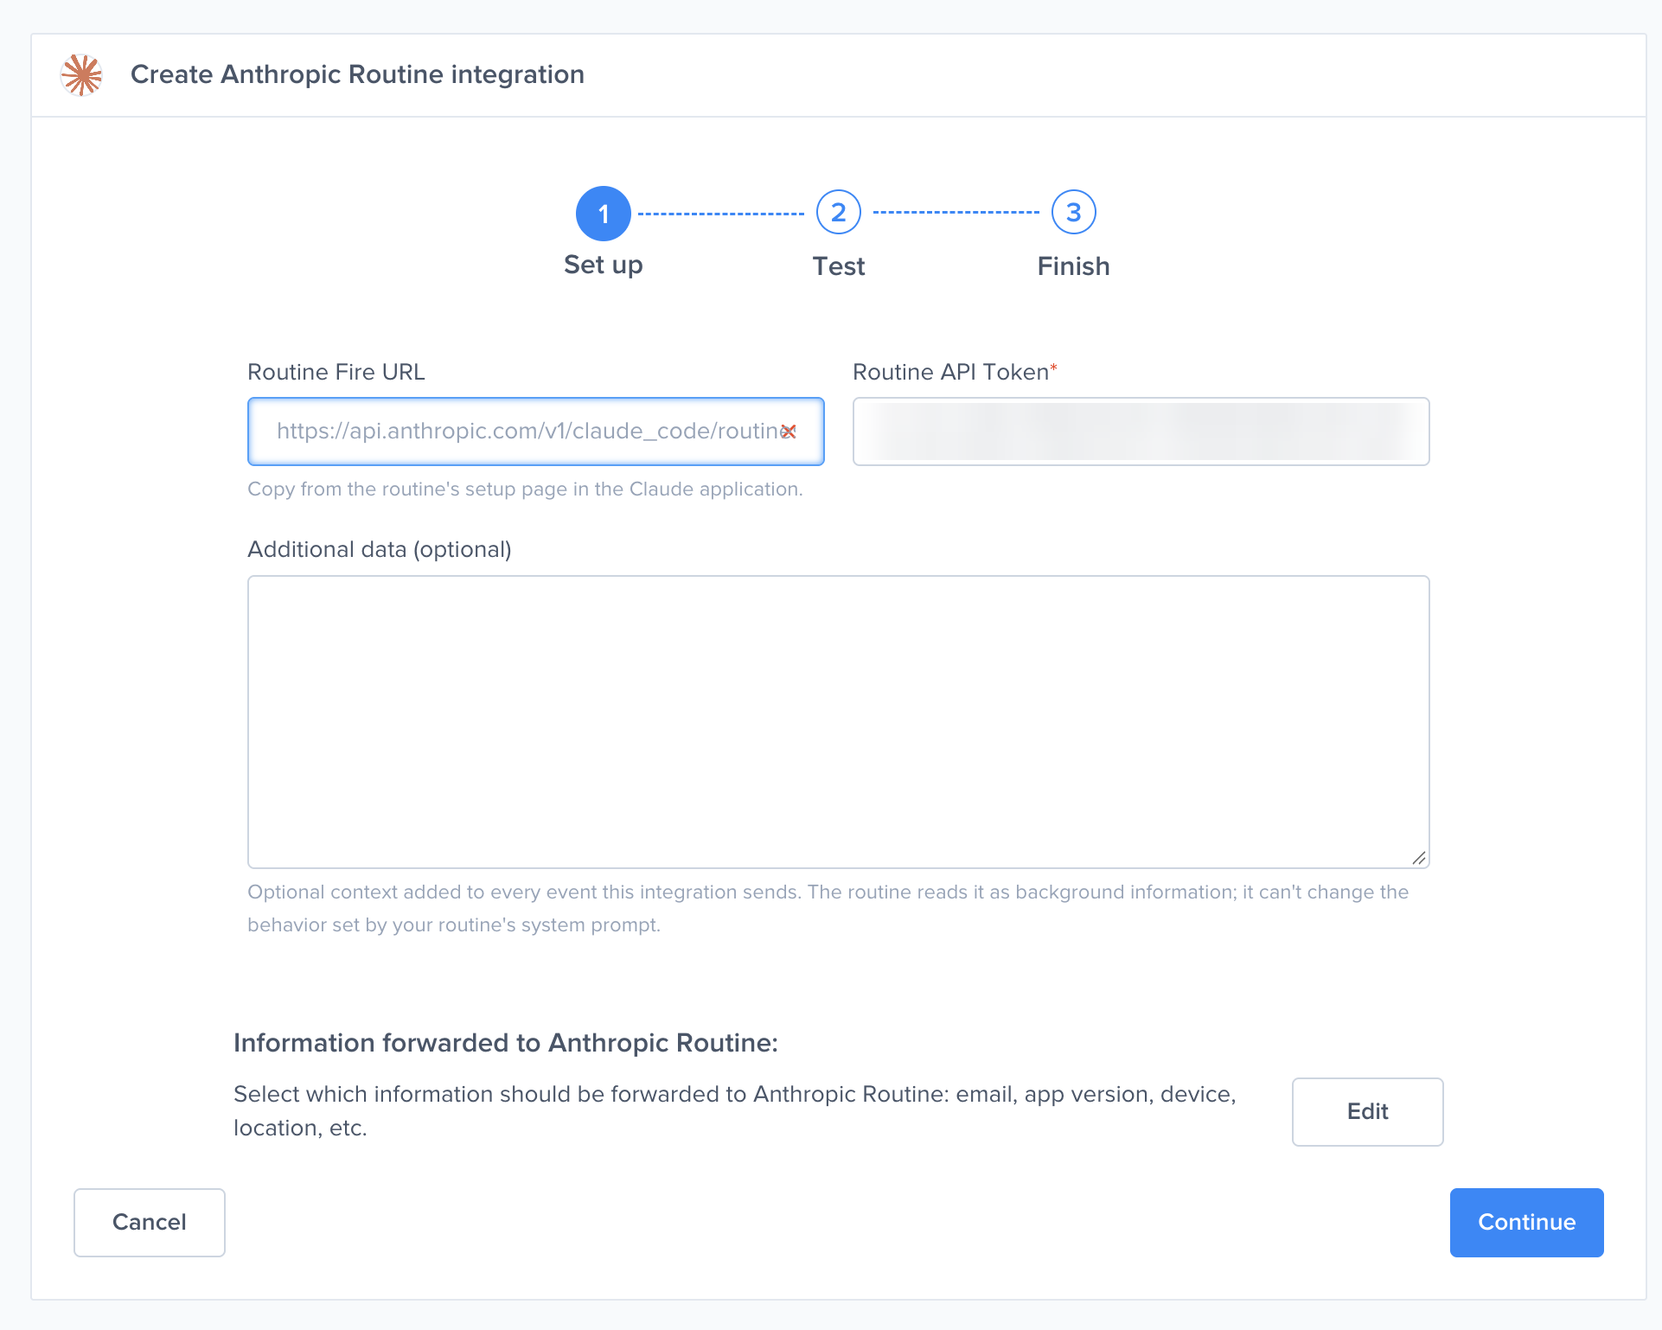
Task: Select step 2 Test circle
Action: pos(839,213)
